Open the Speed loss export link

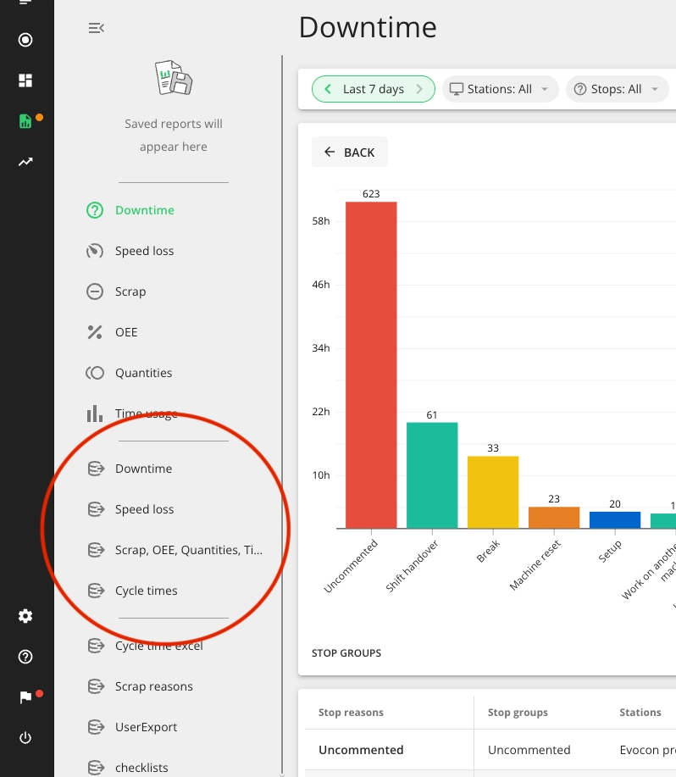point(144,509)
